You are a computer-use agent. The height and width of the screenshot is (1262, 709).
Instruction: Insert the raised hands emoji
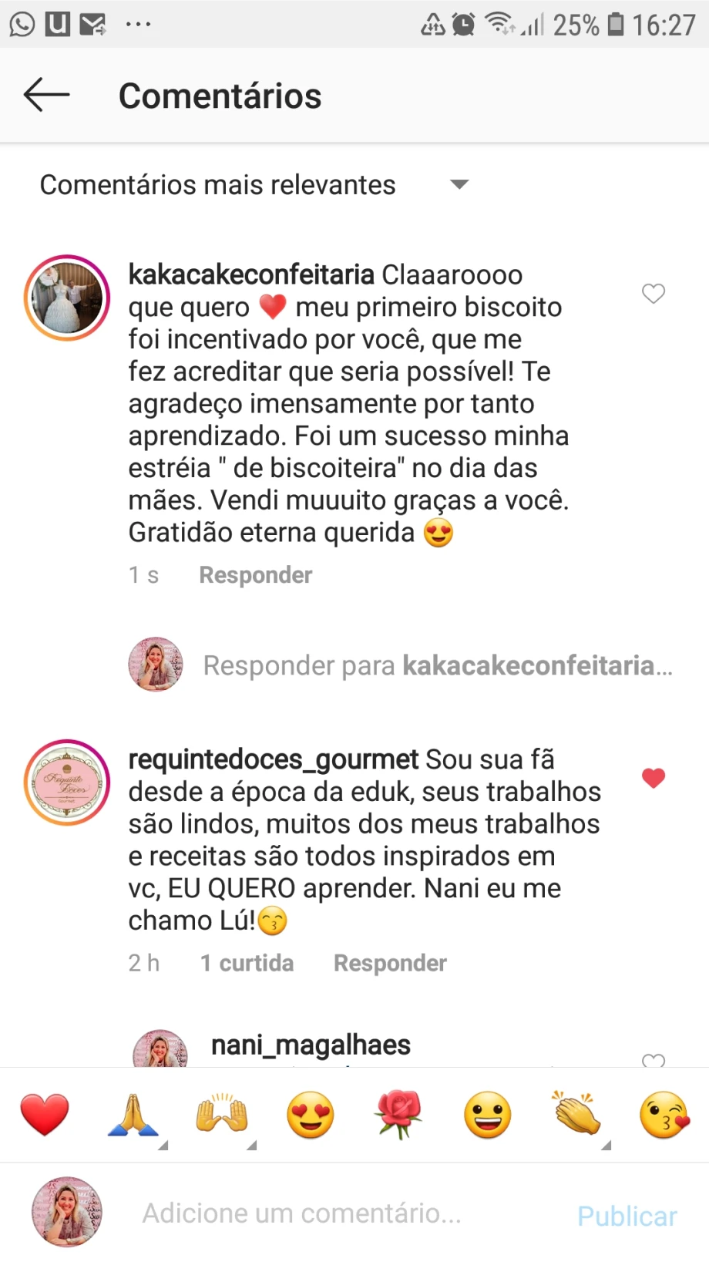[222, 1115]
